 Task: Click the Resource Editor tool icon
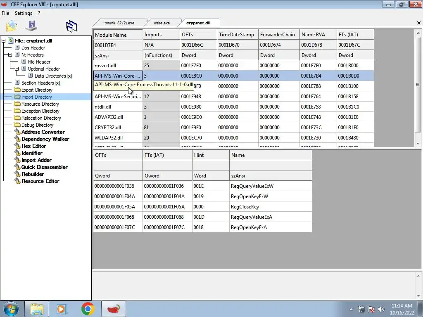pos(17,181)
